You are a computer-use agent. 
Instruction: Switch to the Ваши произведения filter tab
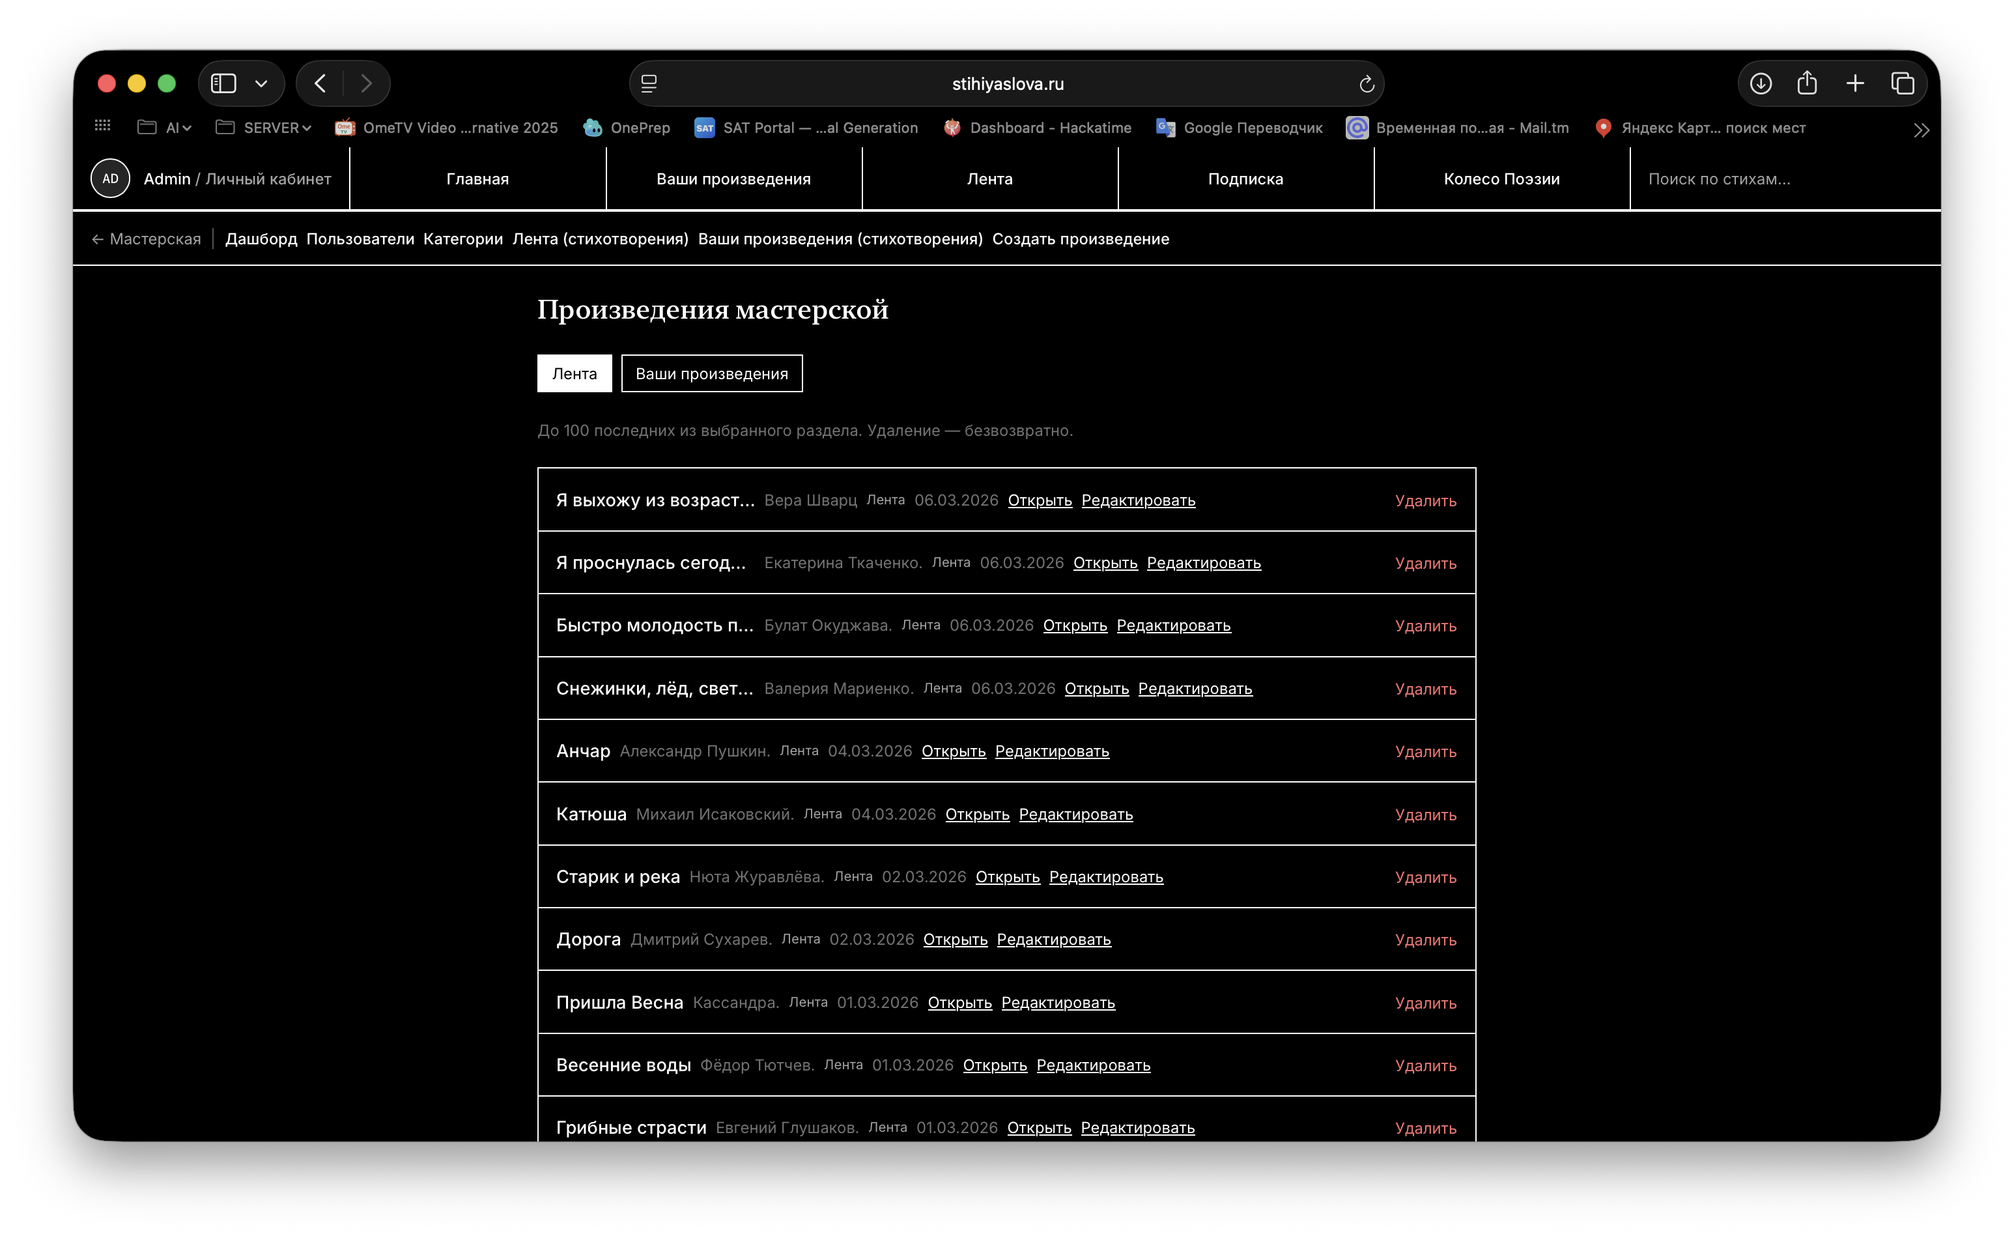click(x=711, y=373)
